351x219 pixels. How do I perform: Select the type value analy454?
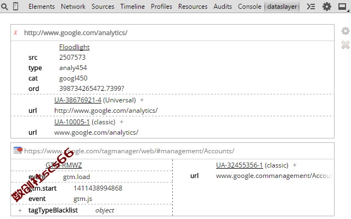[73, 68]
